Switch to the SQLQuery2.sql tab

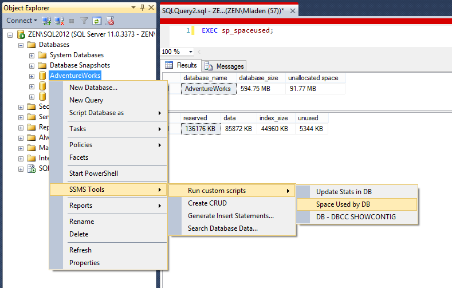click(x=222, y=11)
